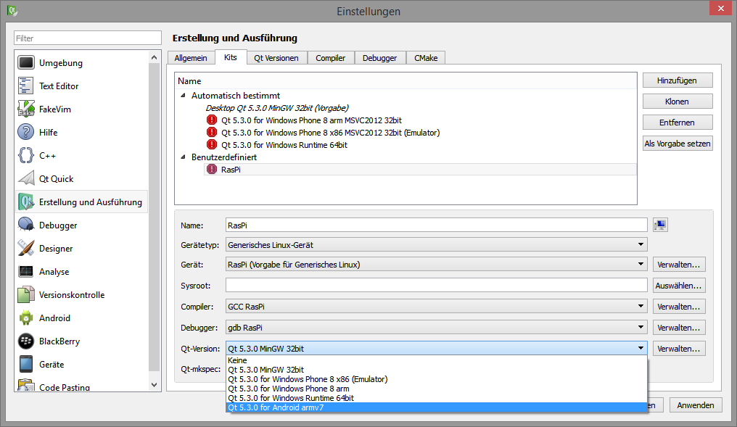The width and height of the screenshot is (737, 427).
Task: Open the Debugger dropdown gdb RasPi
Action: click(x=436, y=328)
